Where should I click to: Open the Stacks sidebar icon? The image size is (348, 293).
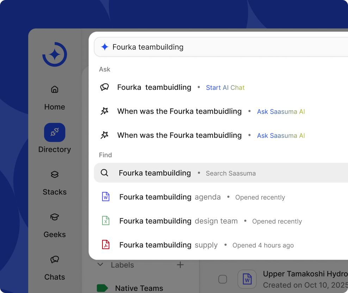click(x=55, y=175)
